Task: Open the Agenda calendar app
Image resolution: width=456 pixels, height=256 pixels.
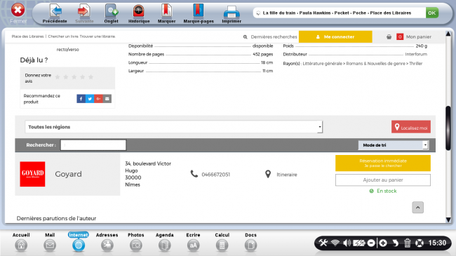Action: tap(165, 243)
